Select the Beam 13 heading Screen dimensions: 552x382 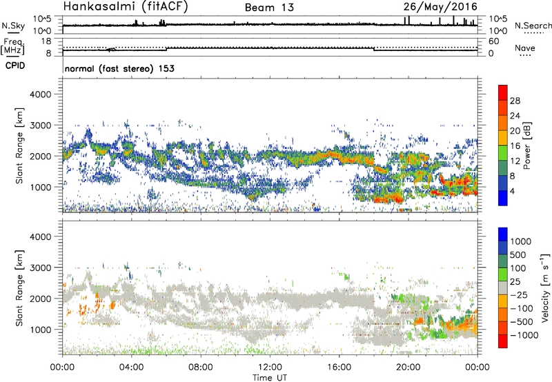pyautogui.click(x=269, y=8)
